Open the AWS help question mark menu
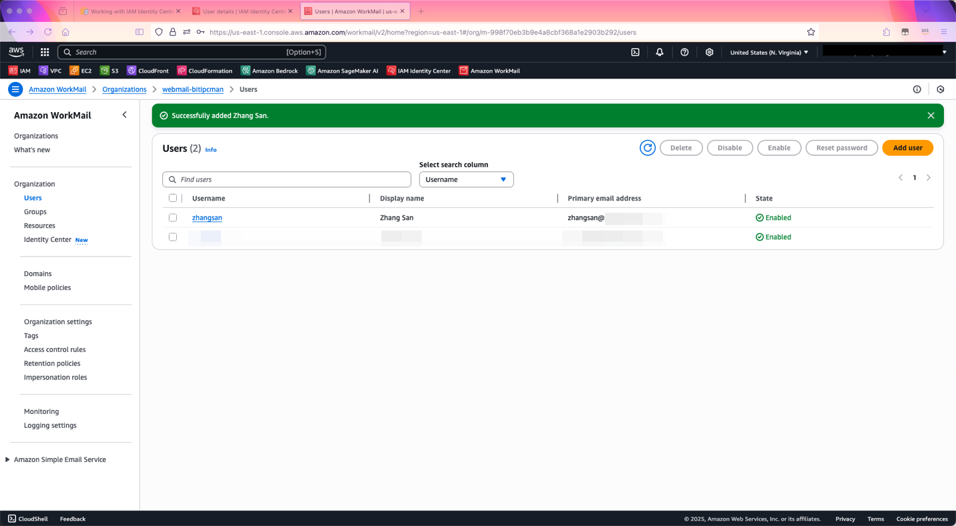 coord(684,52)
